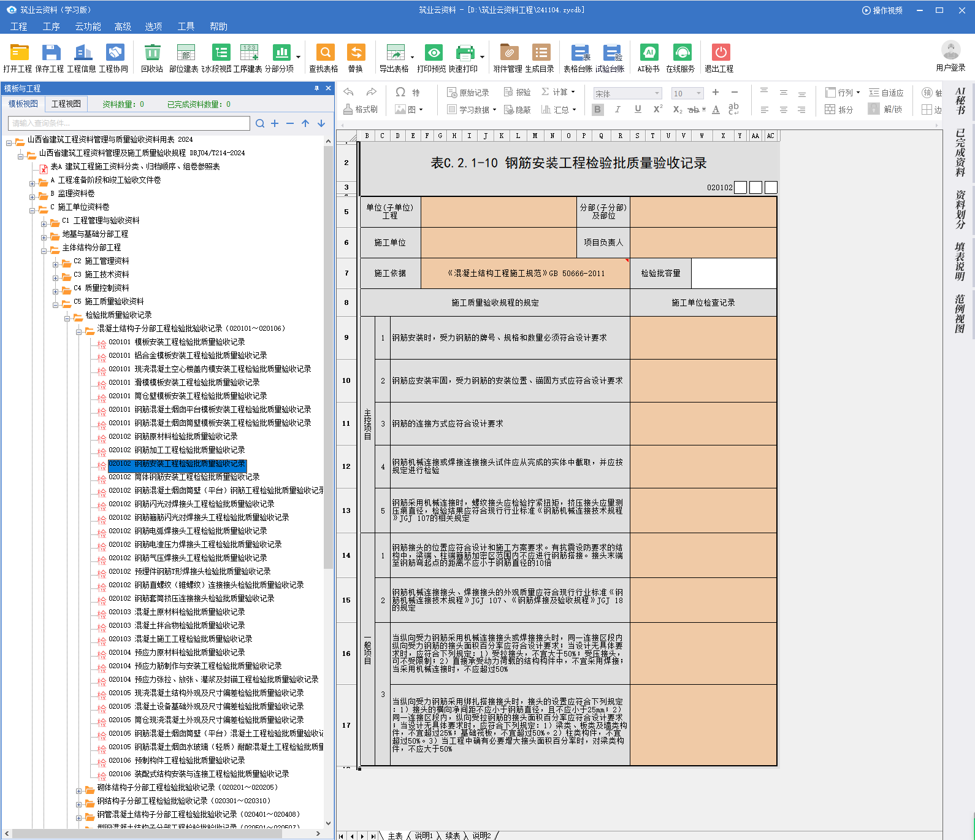Open 工程信息 project info icon
Screen dimensions: 975x840
click(x=82, y=57)
